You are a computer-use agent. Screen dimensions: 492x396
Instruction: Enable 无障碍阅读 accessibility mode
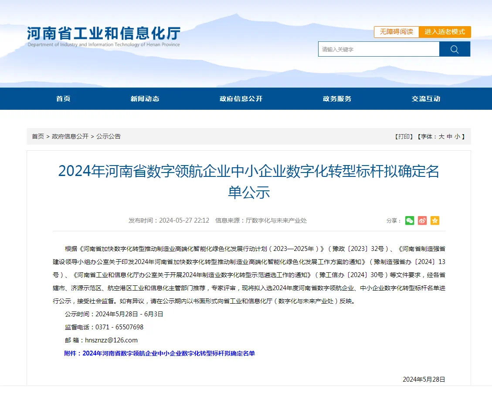[x=396, y=32]
